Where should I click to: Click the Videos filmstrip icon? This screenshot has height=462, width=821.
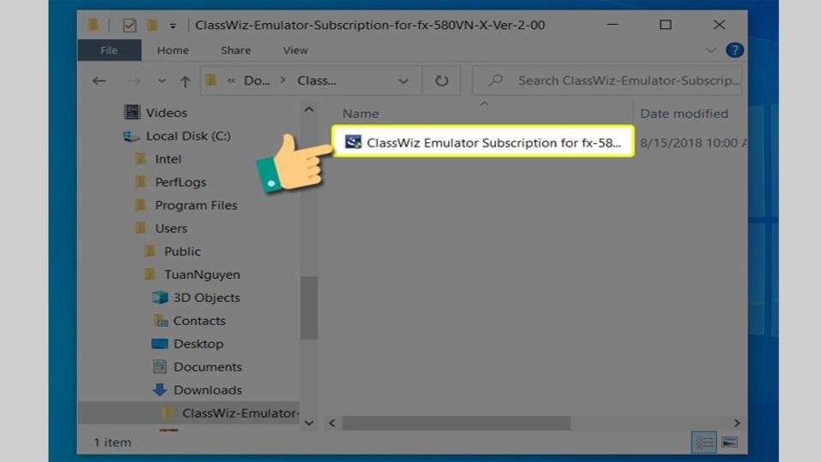click(132, 112)
